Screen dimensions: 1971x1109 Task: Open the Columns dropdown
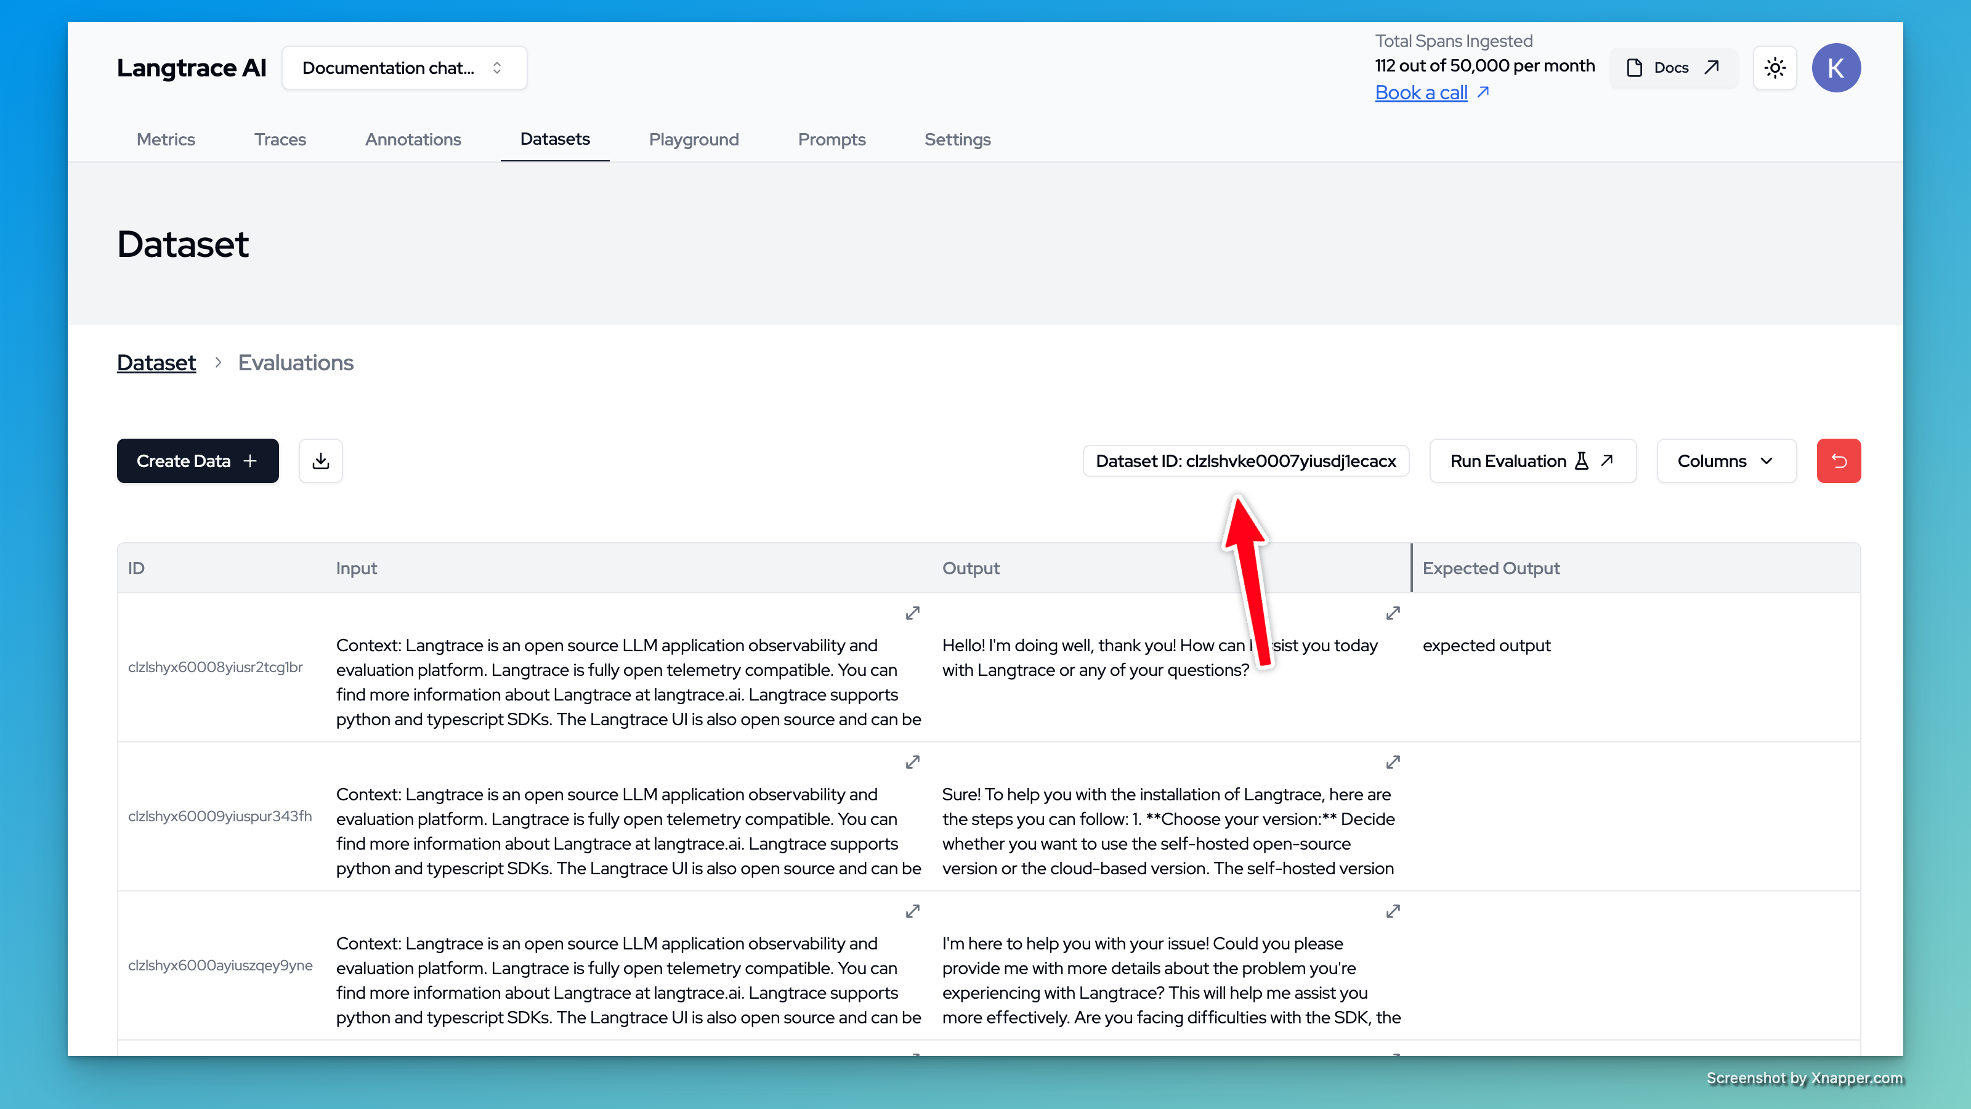pyautogui.click(x=1725, y=461)
